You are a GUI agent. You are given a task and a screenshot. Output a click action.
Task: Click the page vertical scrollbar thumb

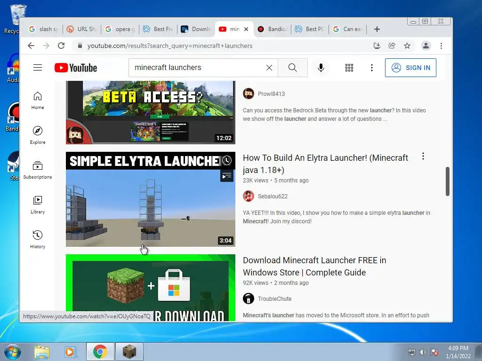pos(448,181)
